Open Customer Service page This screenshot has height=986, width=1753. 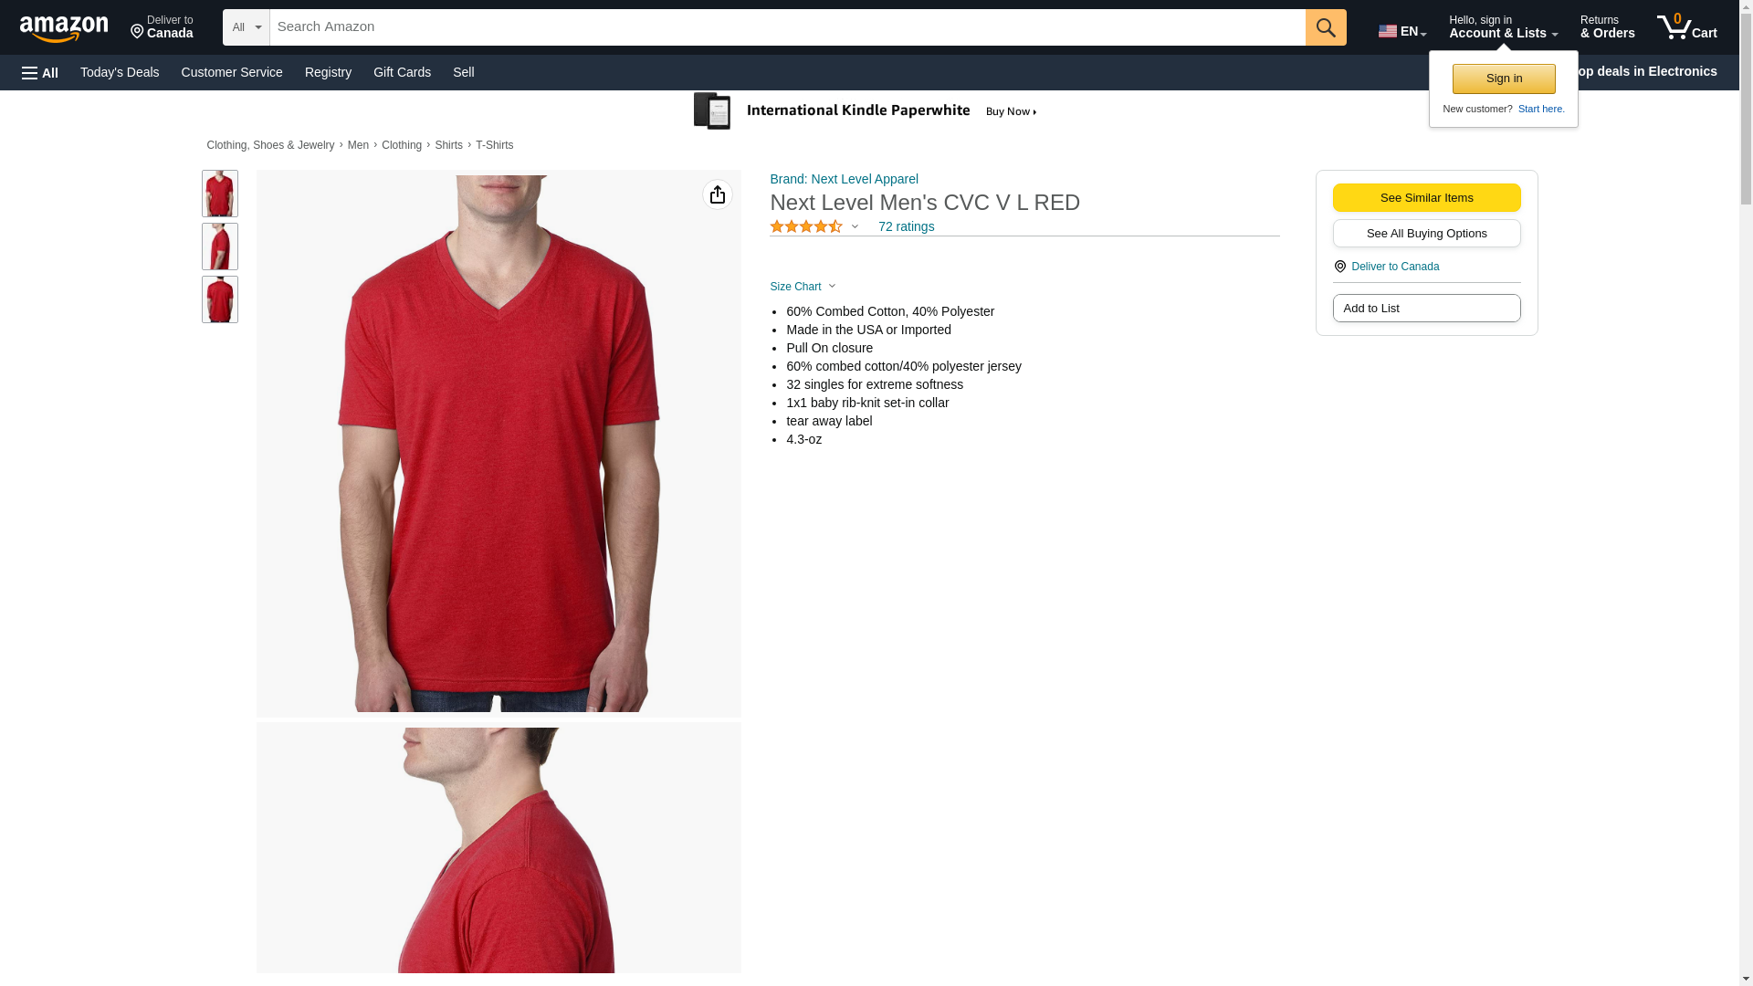232,72
